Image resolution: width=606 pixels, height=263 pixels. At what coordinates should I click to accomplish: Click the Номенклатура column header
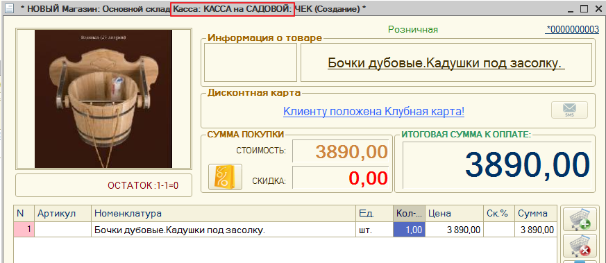click(x=223, y=214)
